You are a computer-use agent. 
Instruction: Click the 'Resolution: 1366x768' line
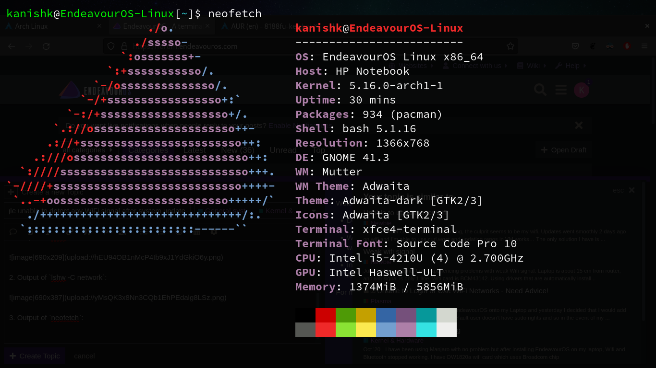click(x=363, y=143)
